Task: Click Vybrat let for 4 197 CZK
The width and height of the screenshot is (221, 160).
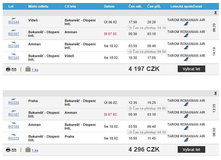Action: click(191, 69)
